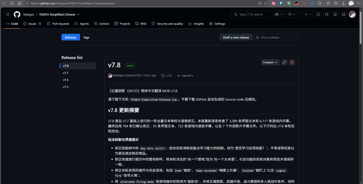Open the repositories icon in header
363x184 pixels.
(335, 14)
